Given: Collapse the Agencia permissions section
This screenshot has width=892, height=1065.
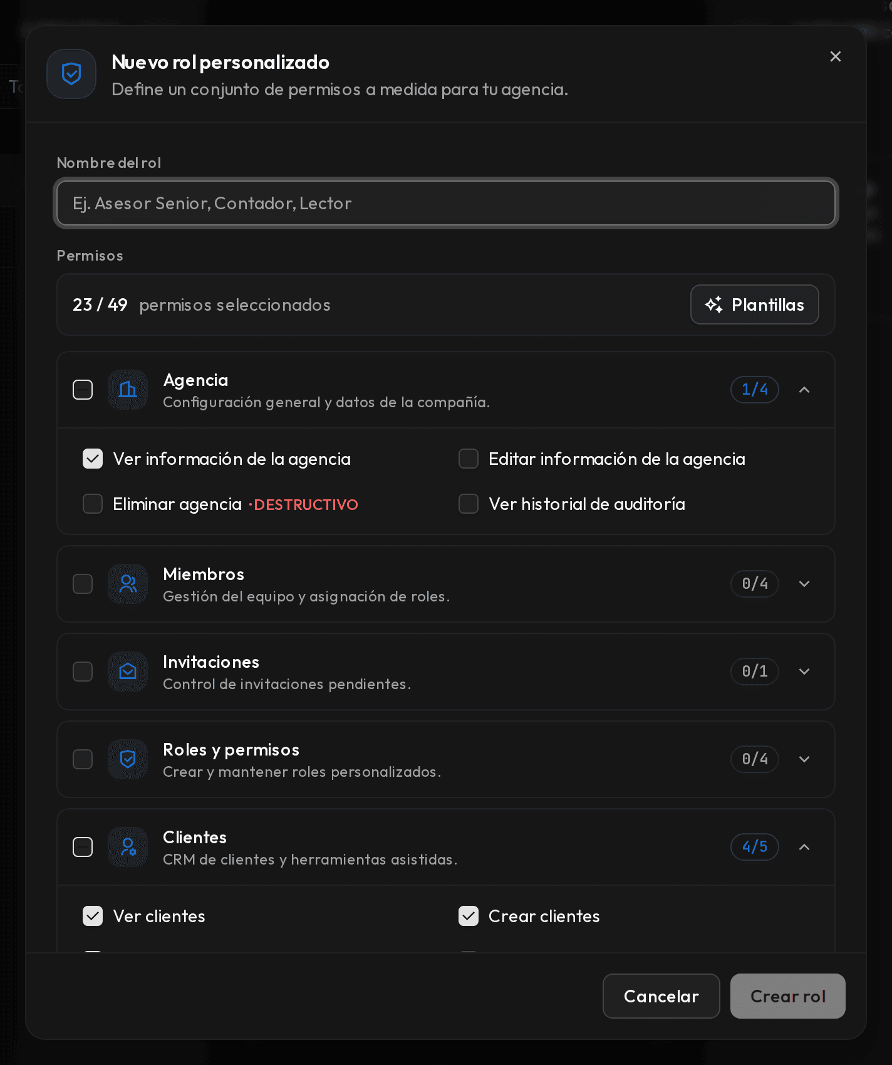Looking at the screenshot, I should pyautogui.click(x=804, y=390).
